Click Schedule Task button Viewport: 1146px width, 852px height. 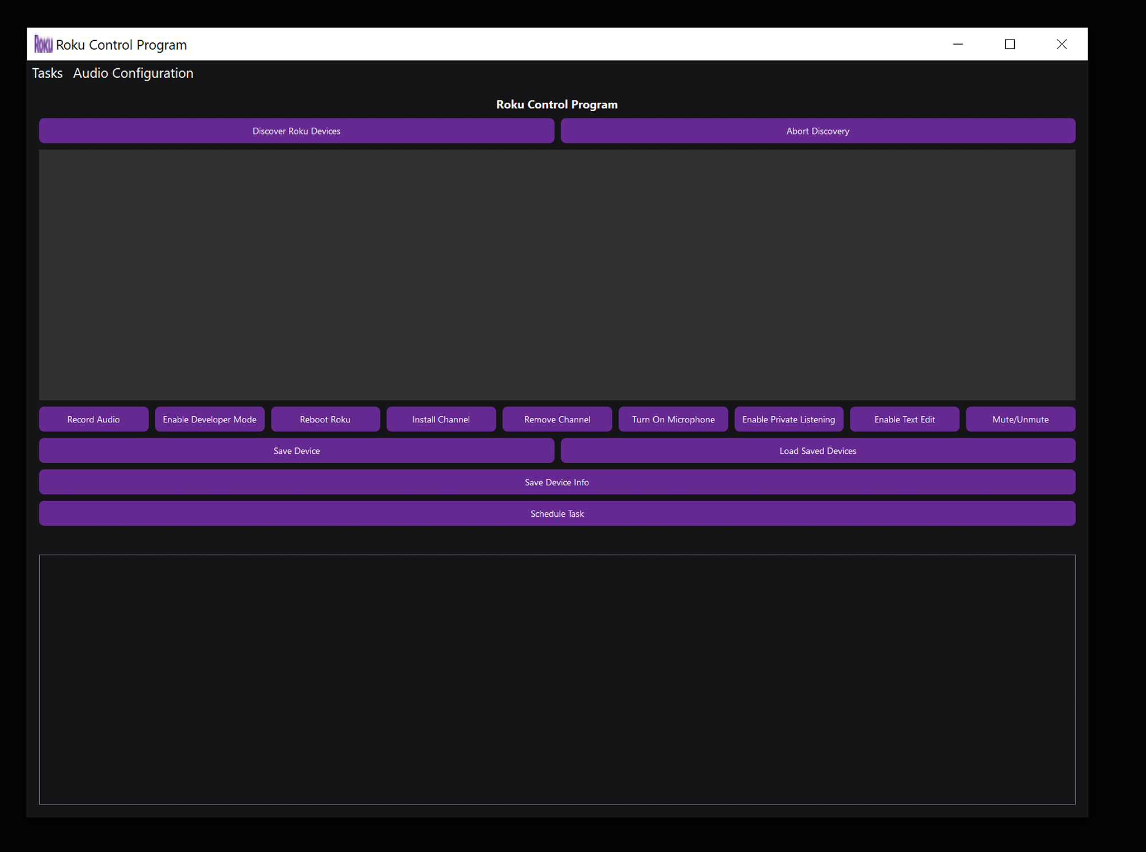point(557,514)
